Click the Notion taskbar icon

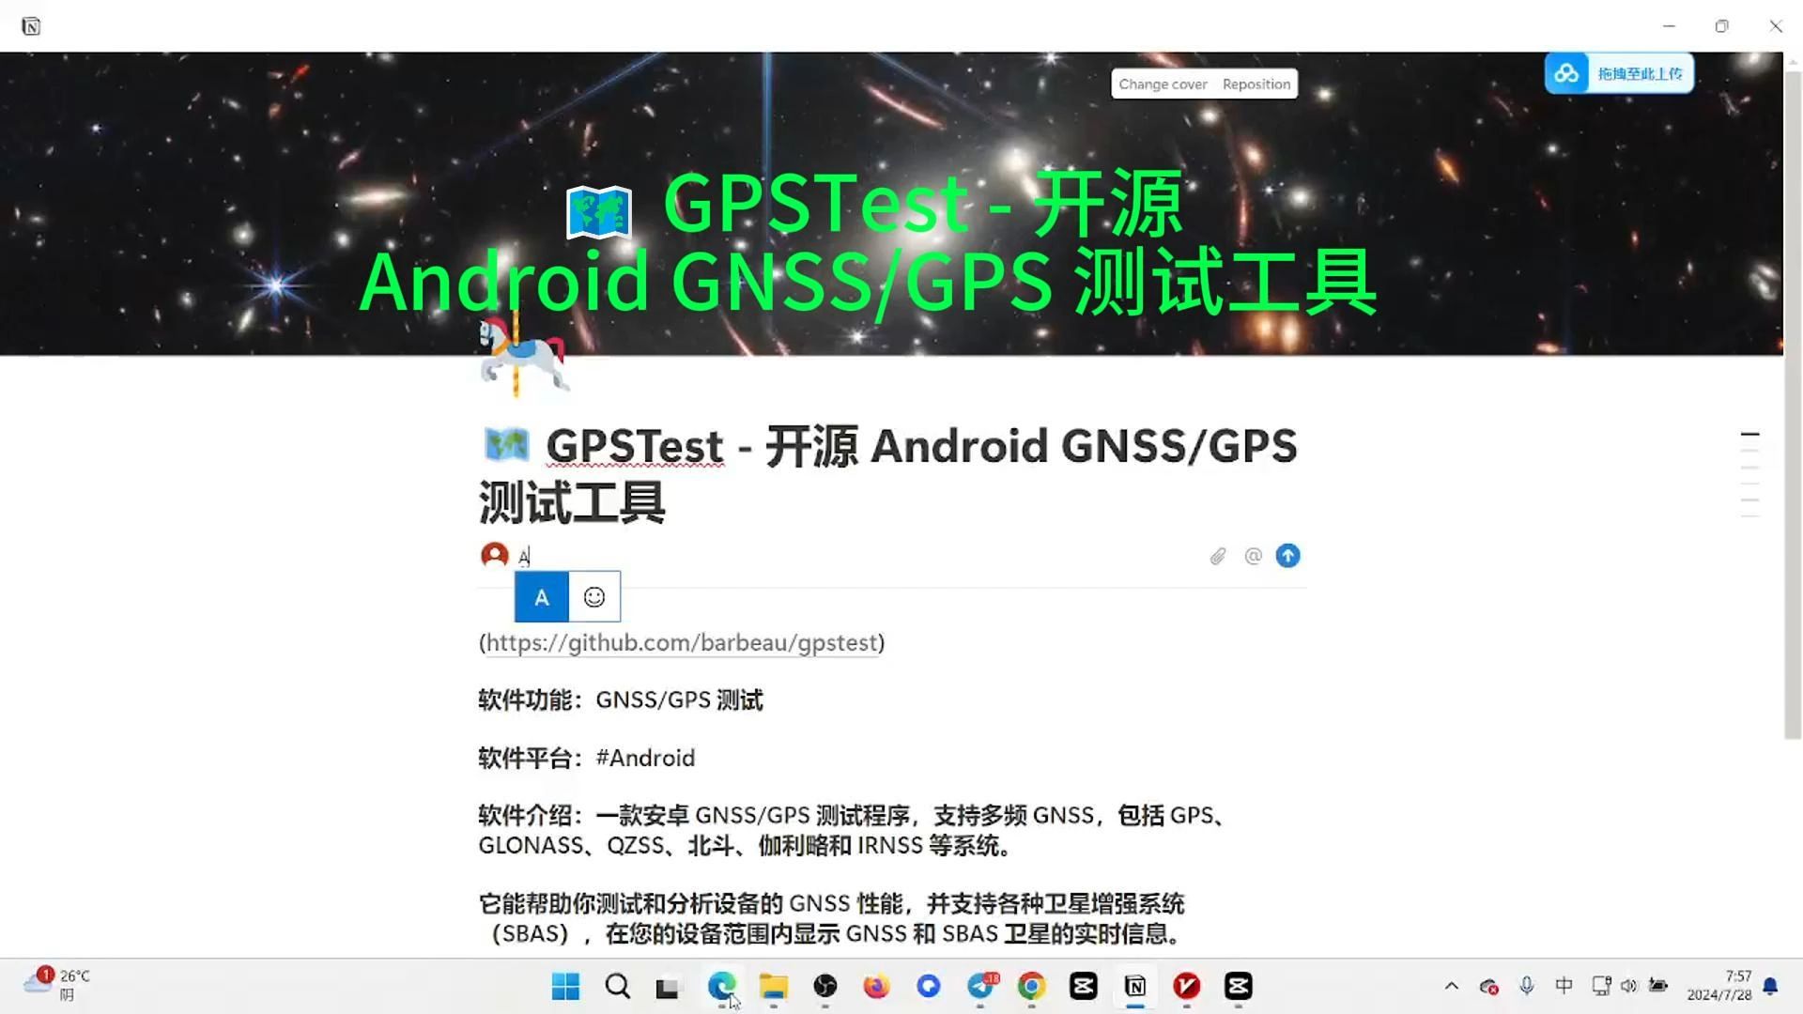[1134, 987]
